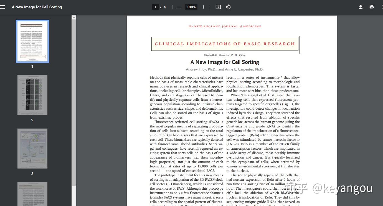The height and width of the screenshot is (206, 383).
Task: Jump to page 2 via its thumbnail
Action: click(32, 95)
